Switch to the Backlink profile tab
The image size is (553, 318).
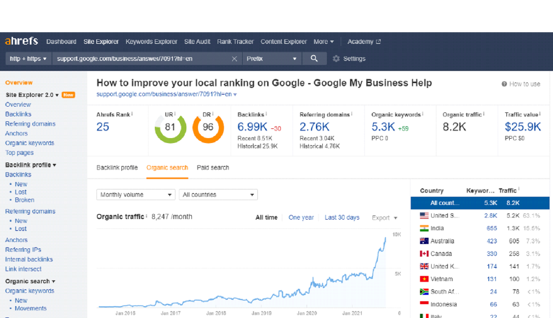point(117,167)
